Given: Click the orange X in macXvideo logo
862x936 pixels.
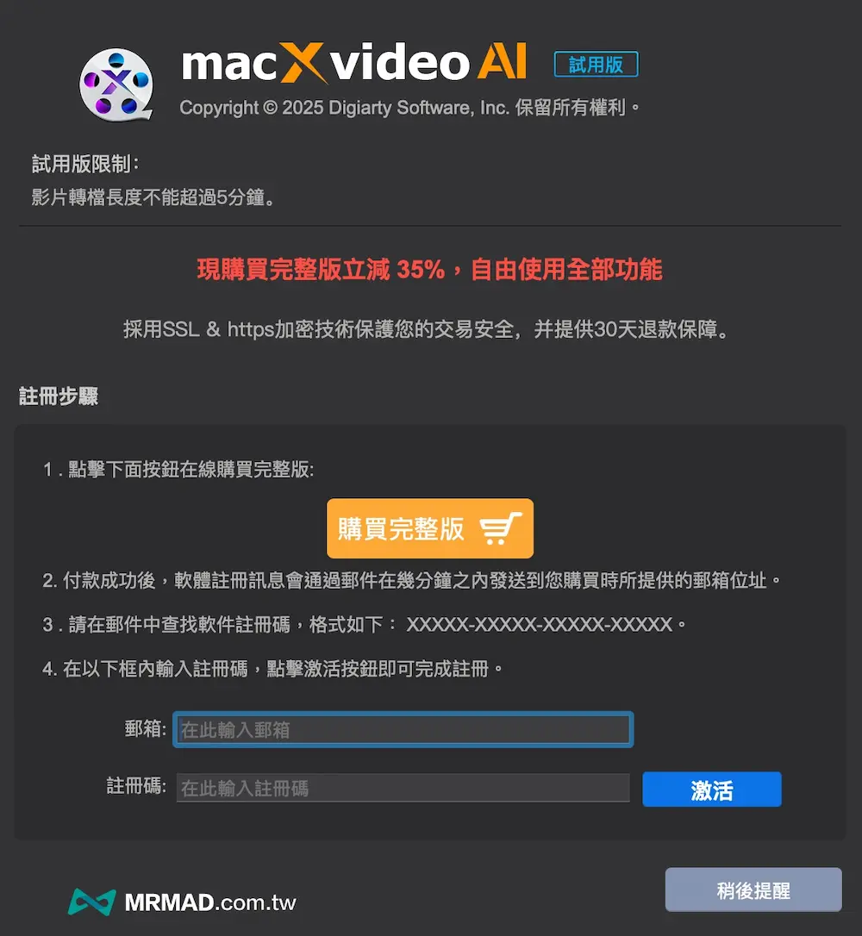Looking at the screenshot, I should (303, 63).
